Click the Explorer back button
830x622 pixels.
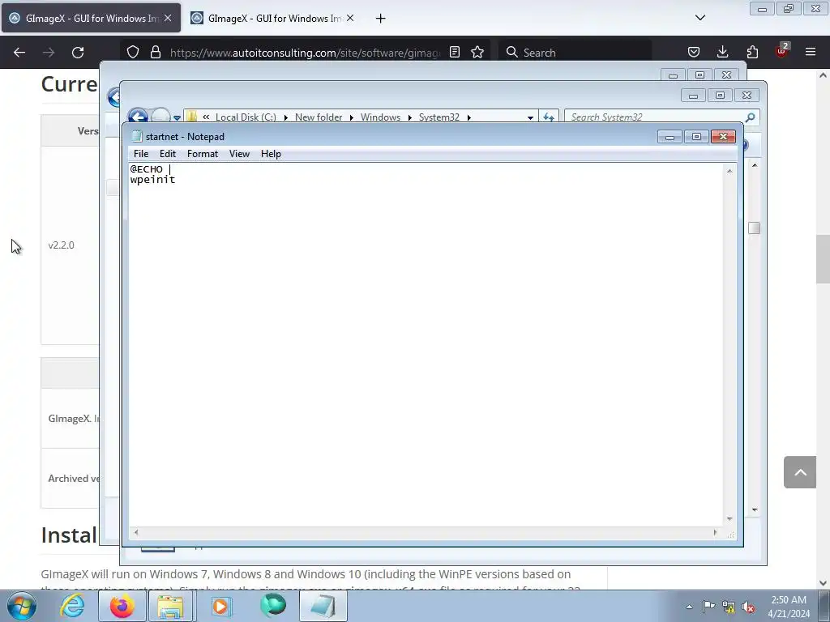point(138,116)
